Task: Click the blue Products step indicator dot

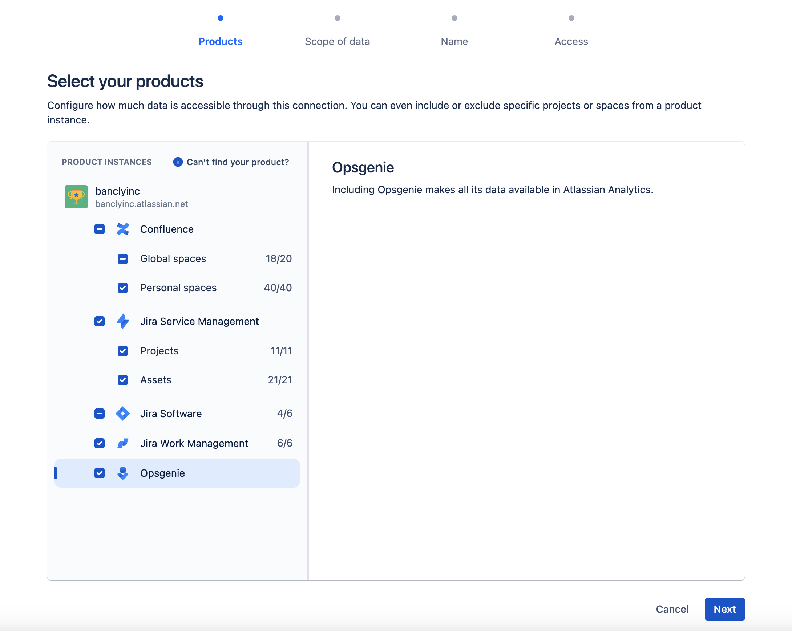Action: point(220,18)
